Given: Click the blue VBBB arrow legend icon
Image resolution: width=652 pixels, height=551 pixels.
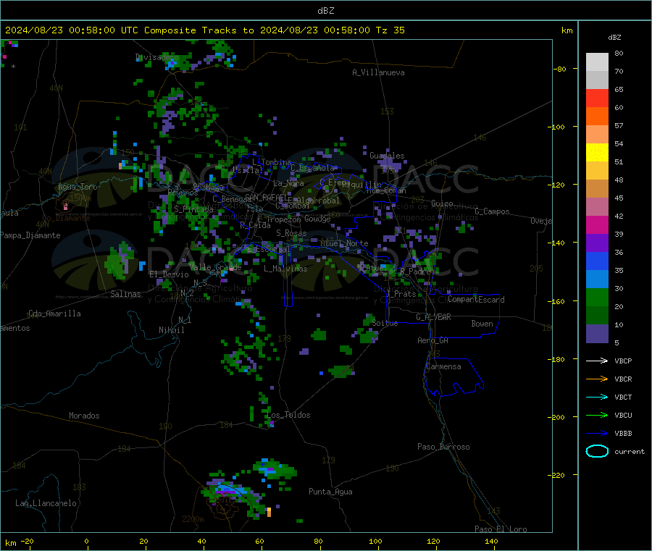Looking at the screenshot, I should 597,434.
